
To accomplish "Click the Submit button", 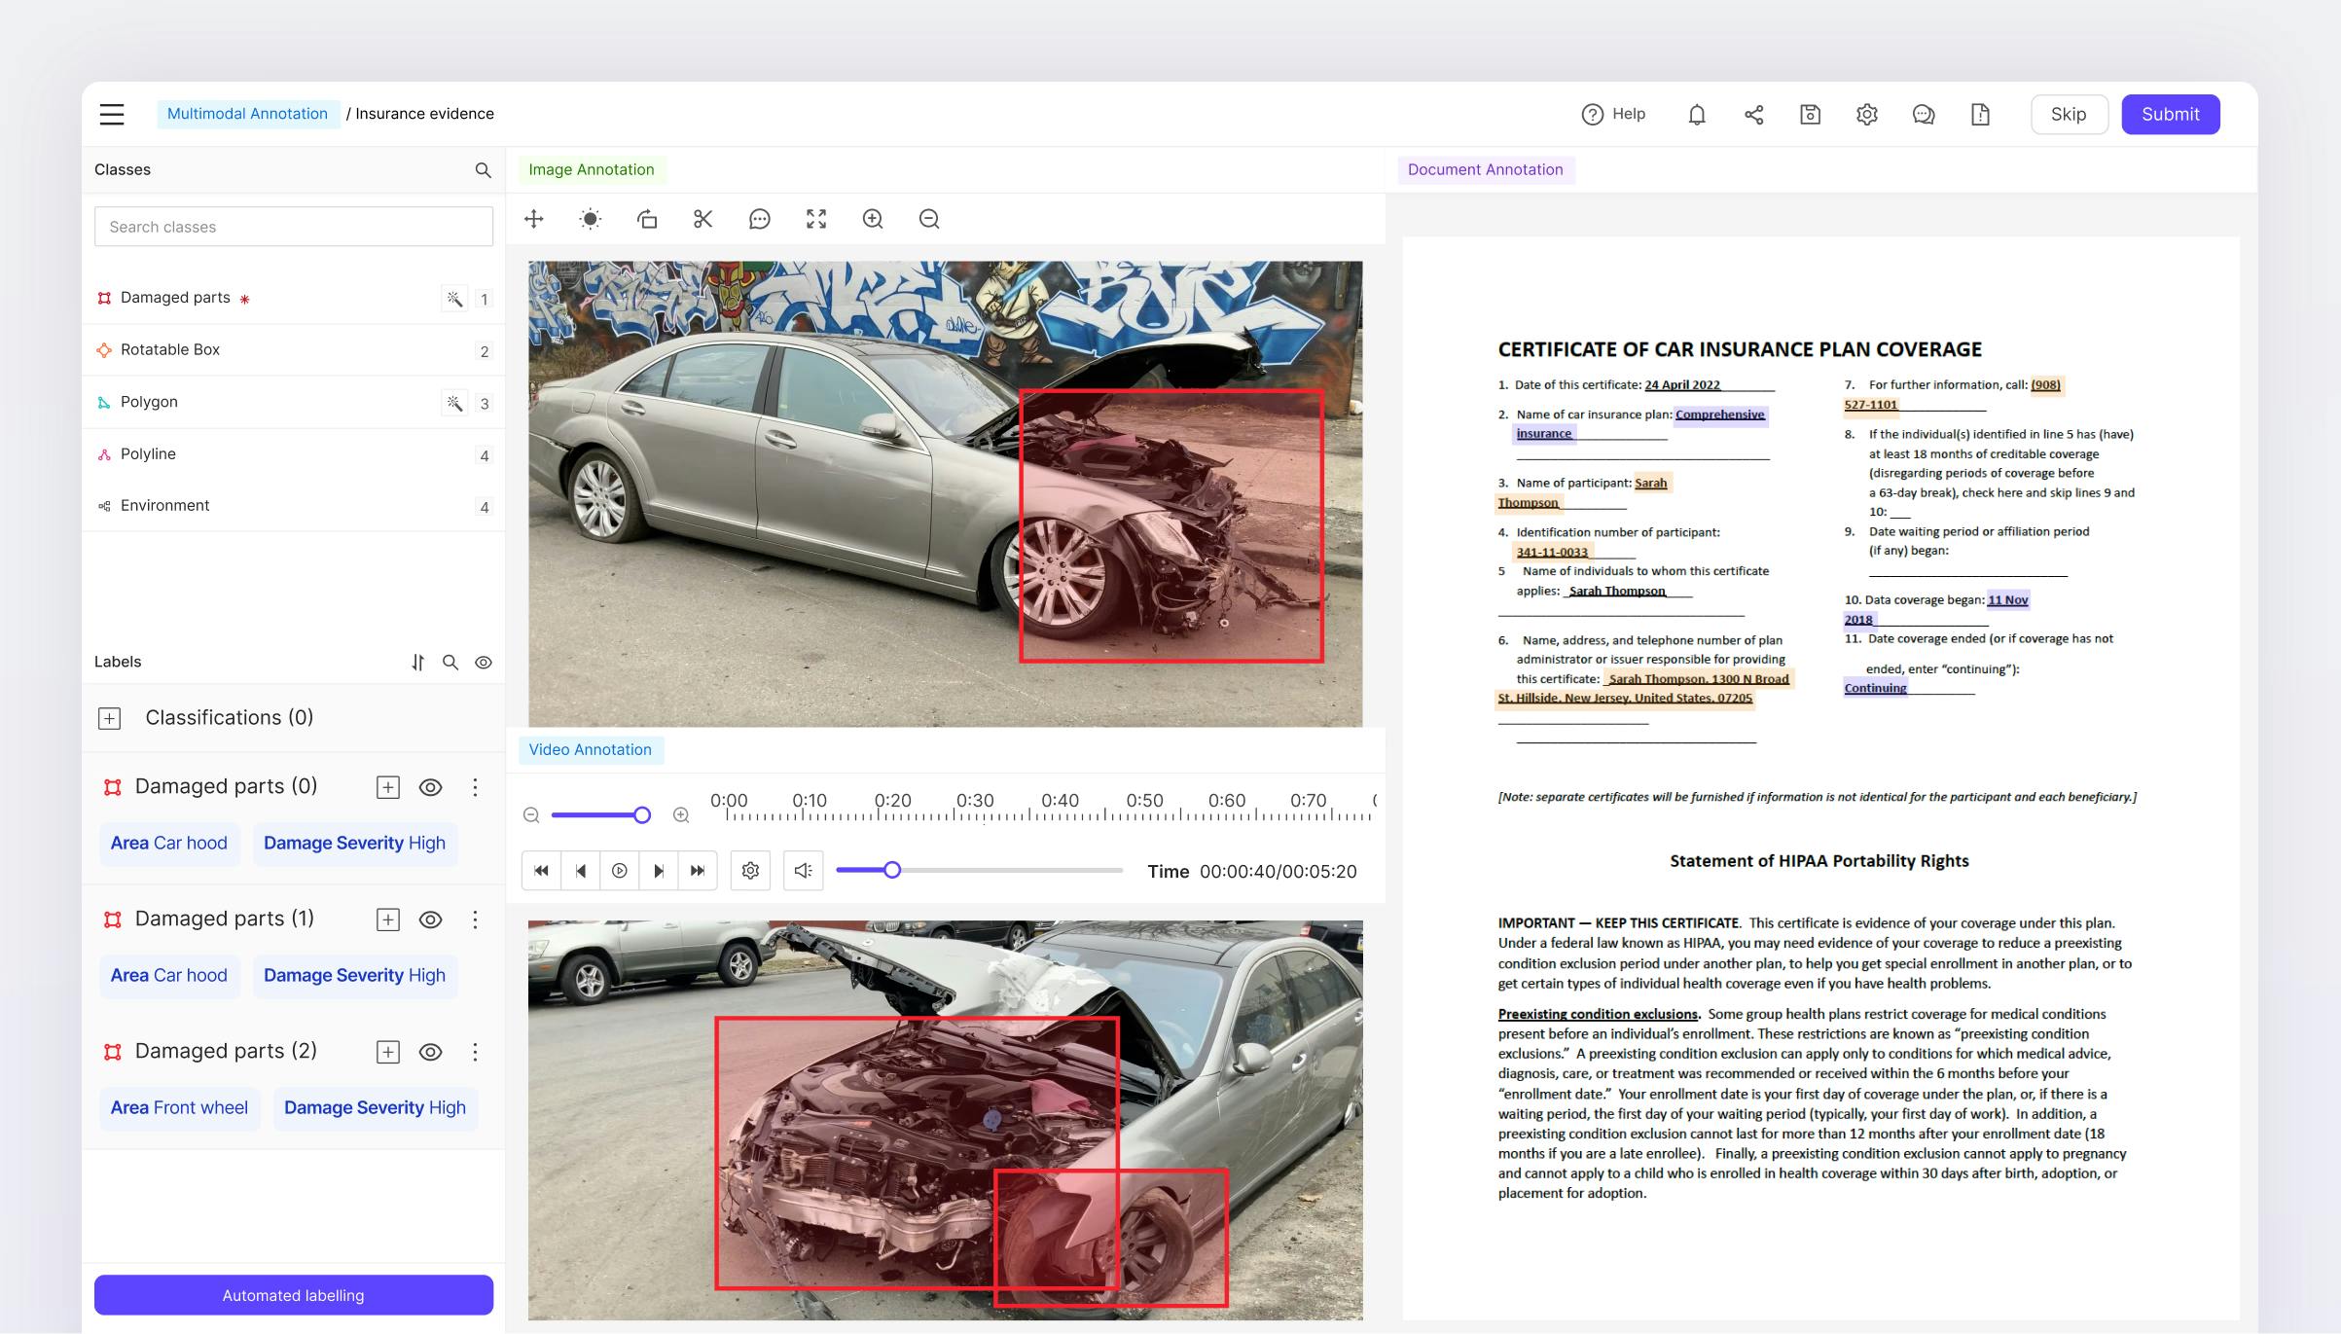I will click(2170, 115).
